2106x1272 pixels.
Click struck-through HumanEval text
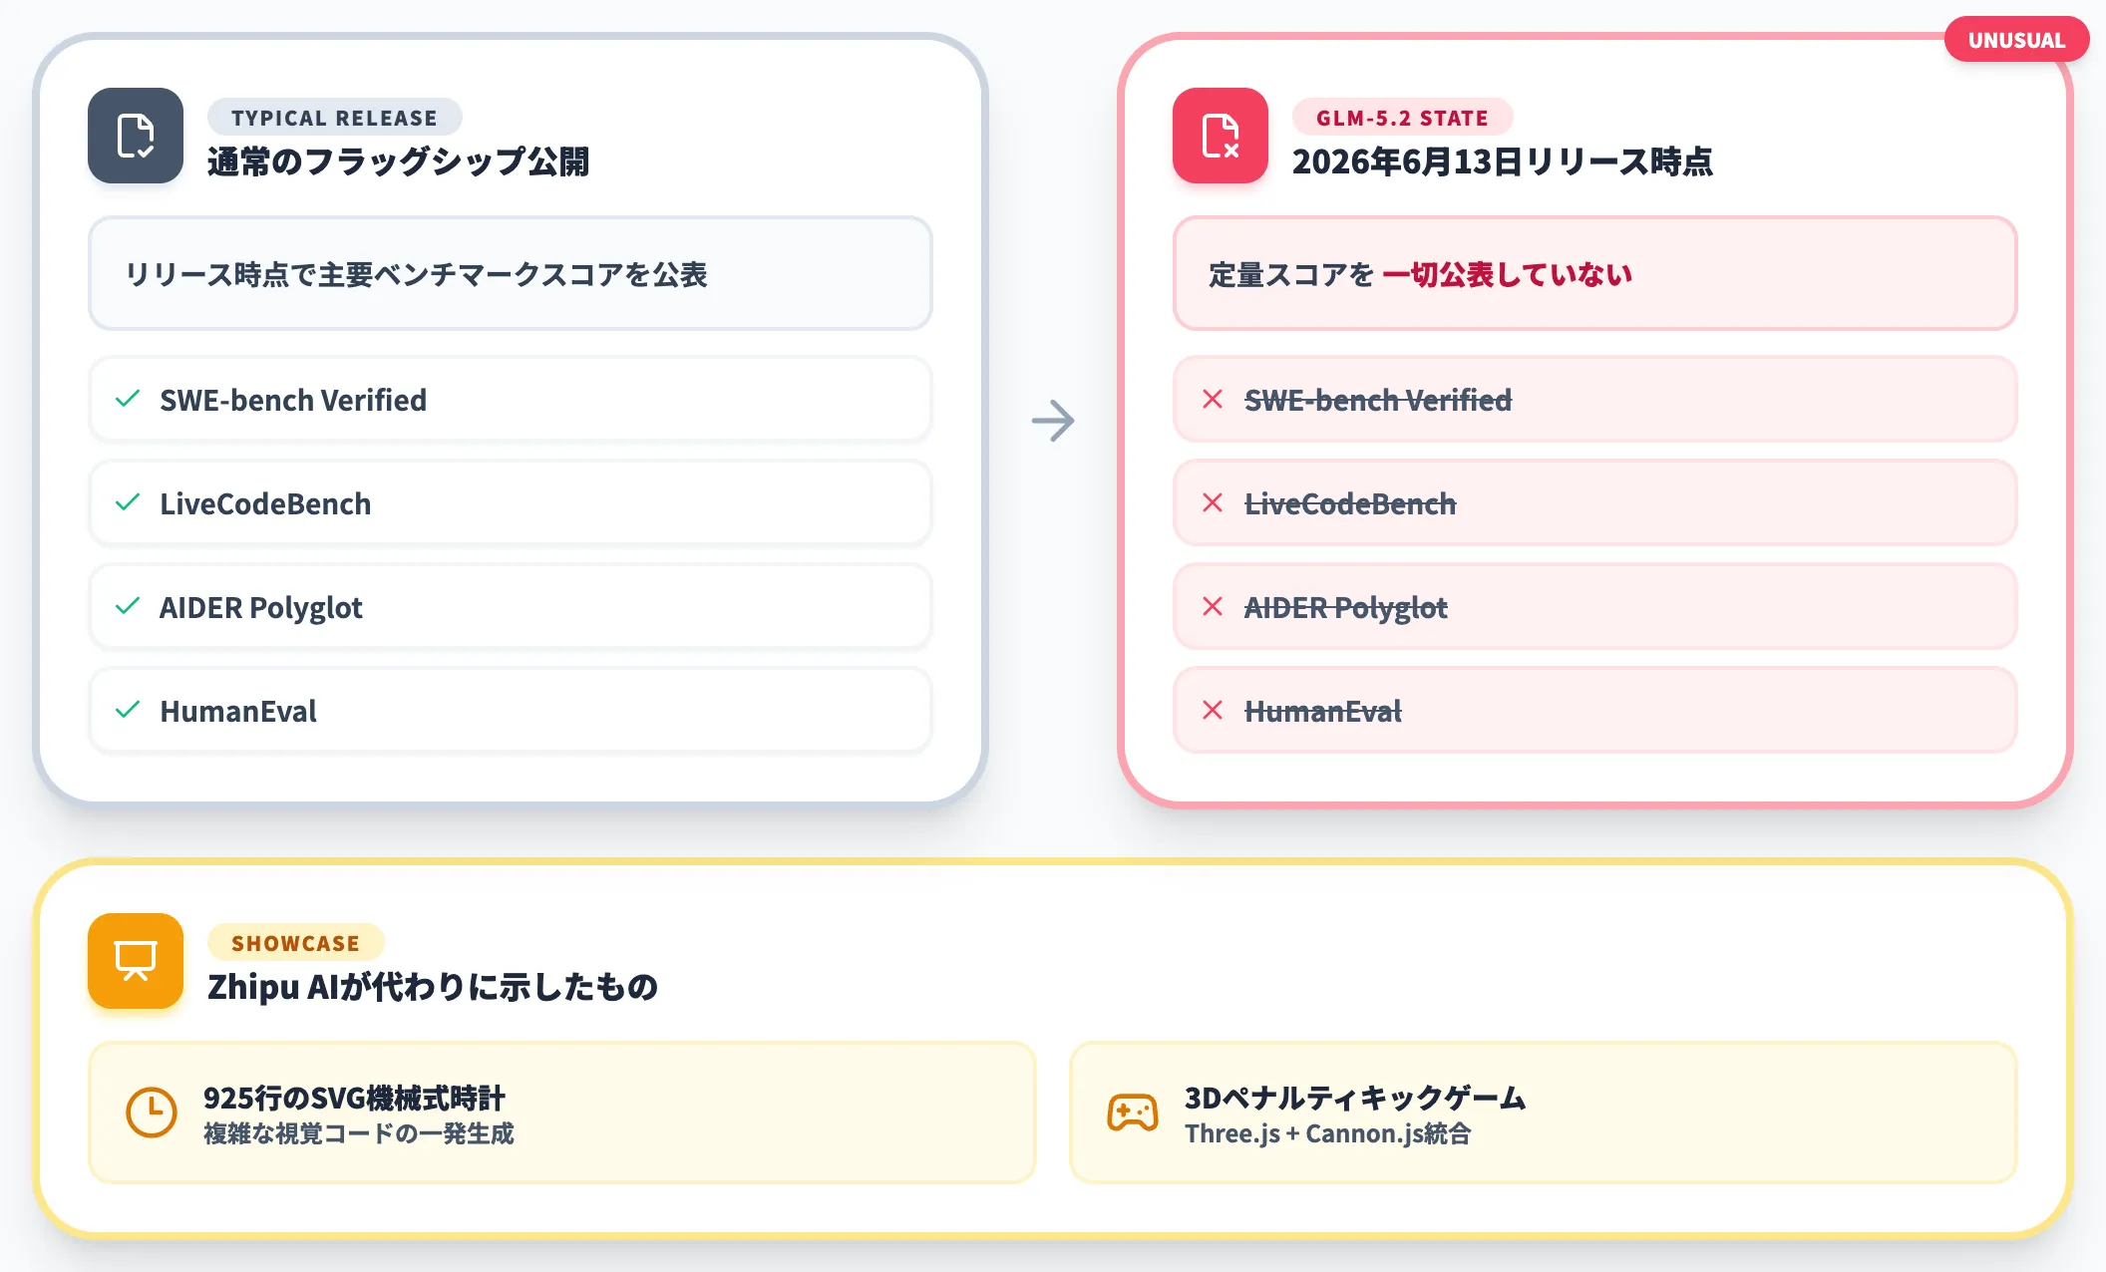coord(1323,711)
